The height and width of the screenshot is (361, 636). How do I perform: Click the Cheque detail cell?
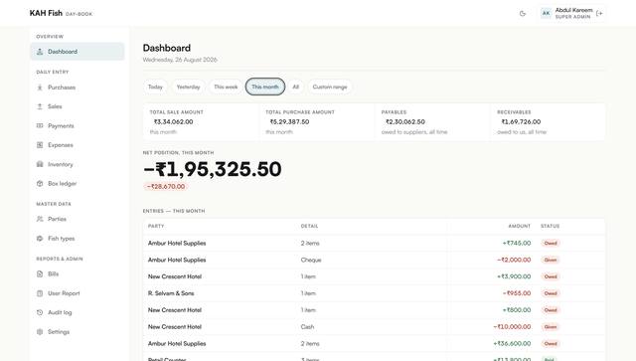point(311,260)
